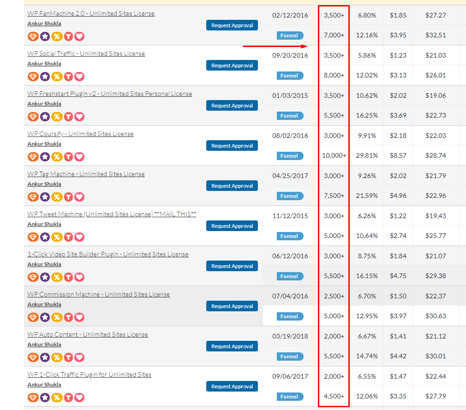
Task: Click the percent icon for WP Freshstart Plugin v2
Action: 57,117
